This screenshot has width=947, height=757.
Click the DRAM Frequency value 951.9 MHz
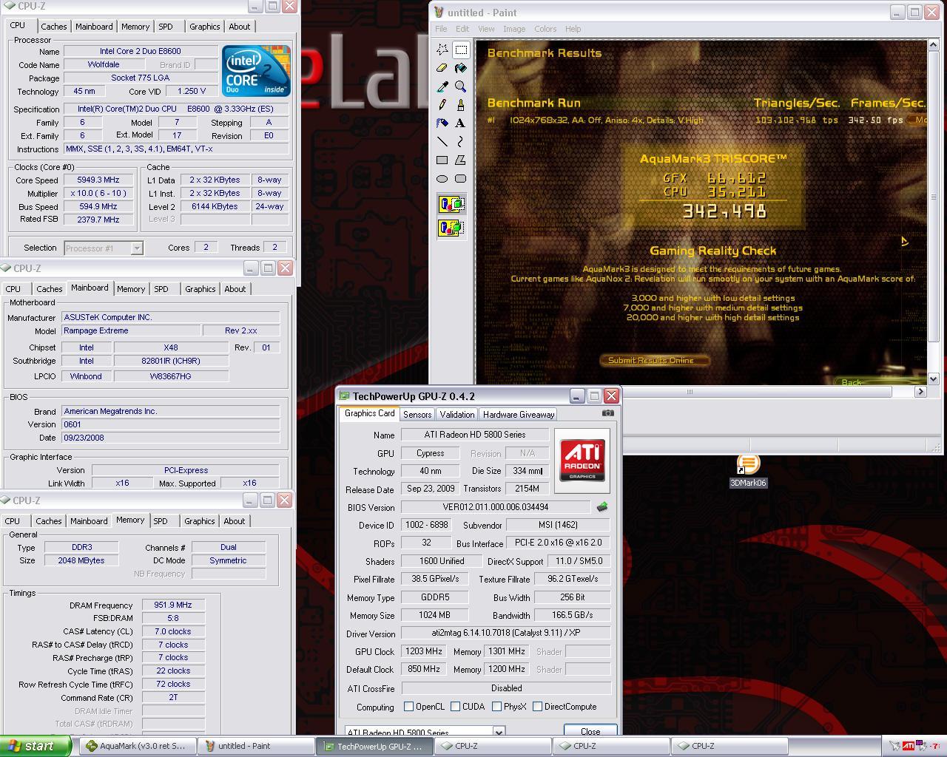173,605
